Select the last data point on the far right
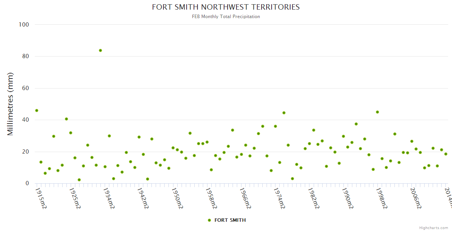 446,154
